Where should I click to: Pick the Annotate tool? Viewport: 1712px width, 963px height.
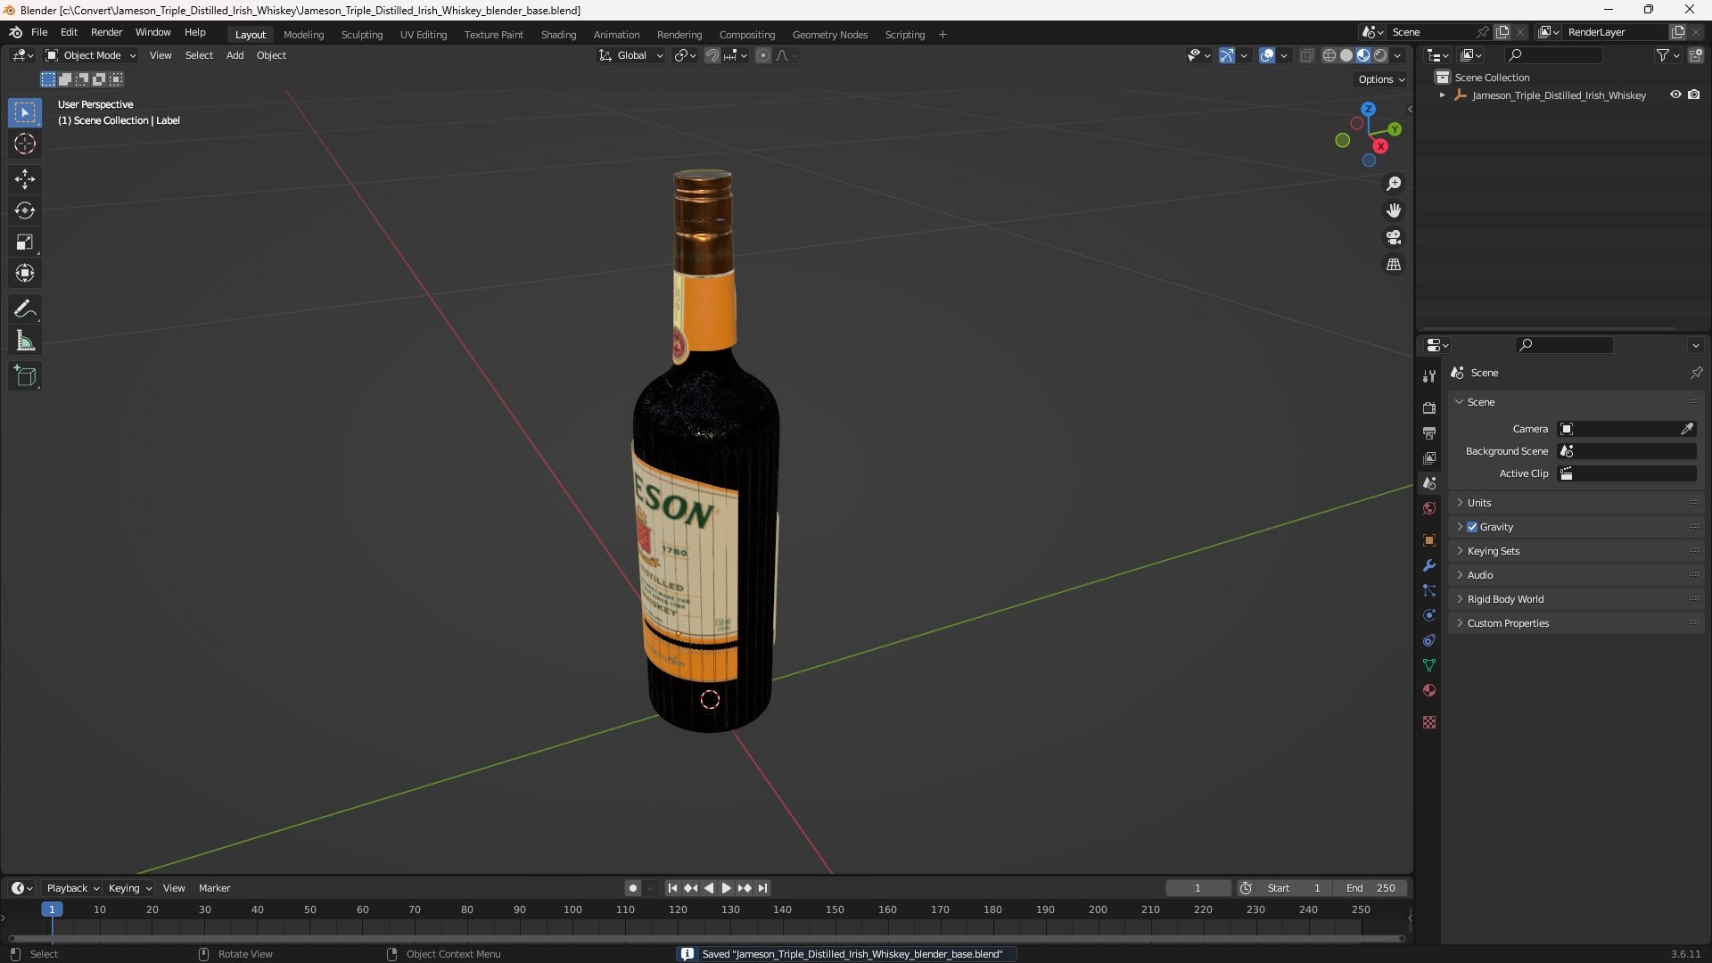coord(25,309)
